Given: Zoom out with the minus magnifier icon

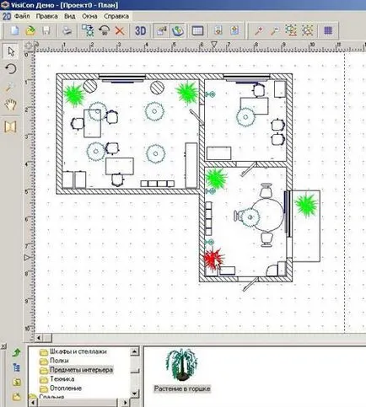Looking at the screenshot, I should 275,30.
